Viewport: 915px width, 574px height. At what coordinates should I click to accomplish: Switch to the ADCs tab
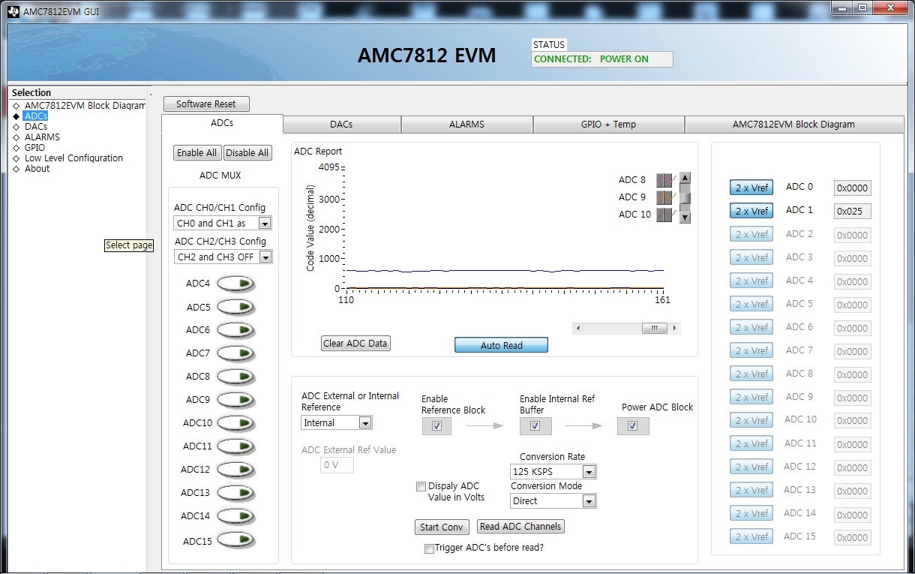pos(222,123)
